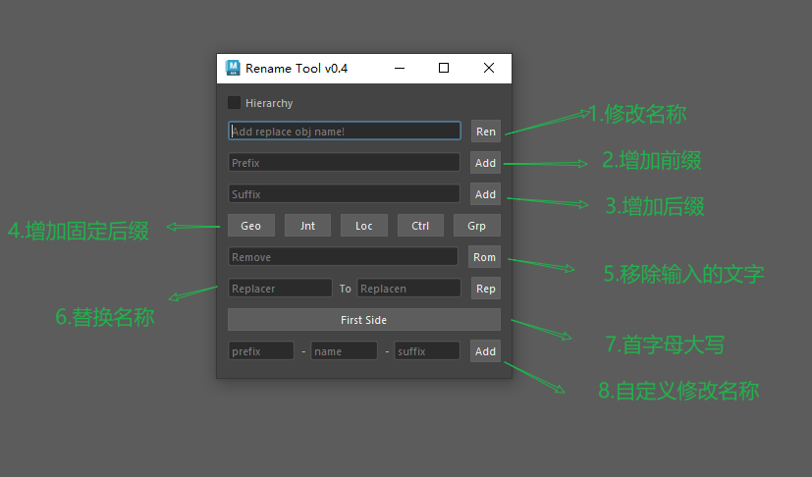Click the 'To' label between replace fields
Image resolution: width=812 pixels, height=477 pixels.
click(x=345, y=289)
